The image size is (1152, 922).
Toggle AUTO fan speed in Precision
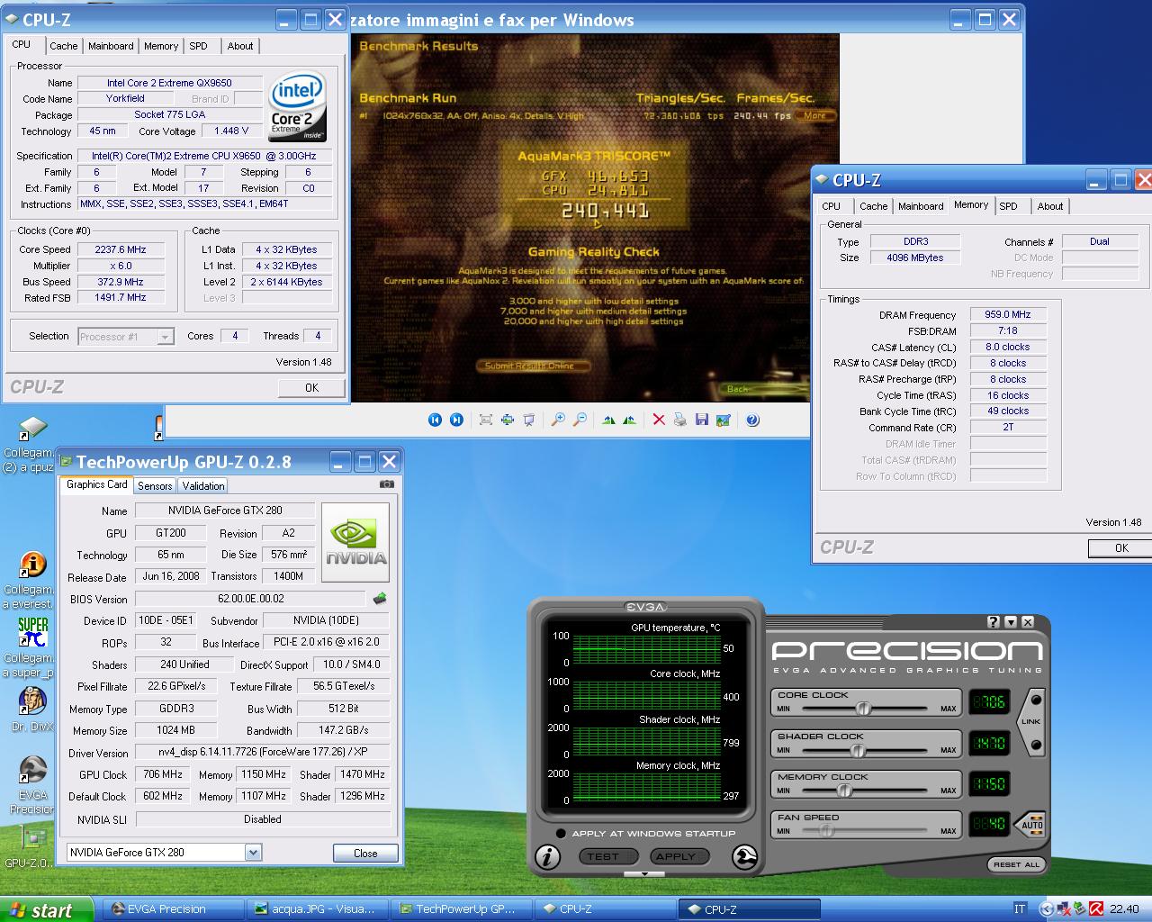pos(1031,824)
